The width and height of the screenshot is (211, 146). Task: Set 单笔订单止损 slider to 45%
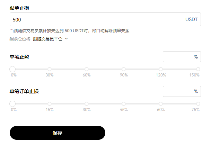[x=124, y=104]
